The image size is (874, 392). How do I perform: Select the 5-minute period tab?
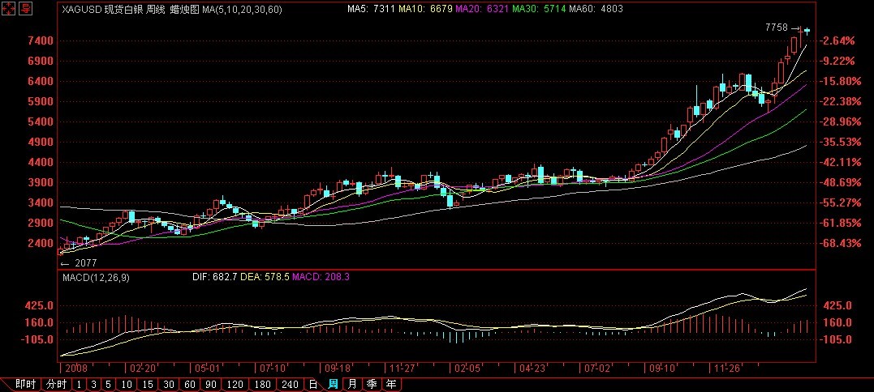tap(107, 384)
